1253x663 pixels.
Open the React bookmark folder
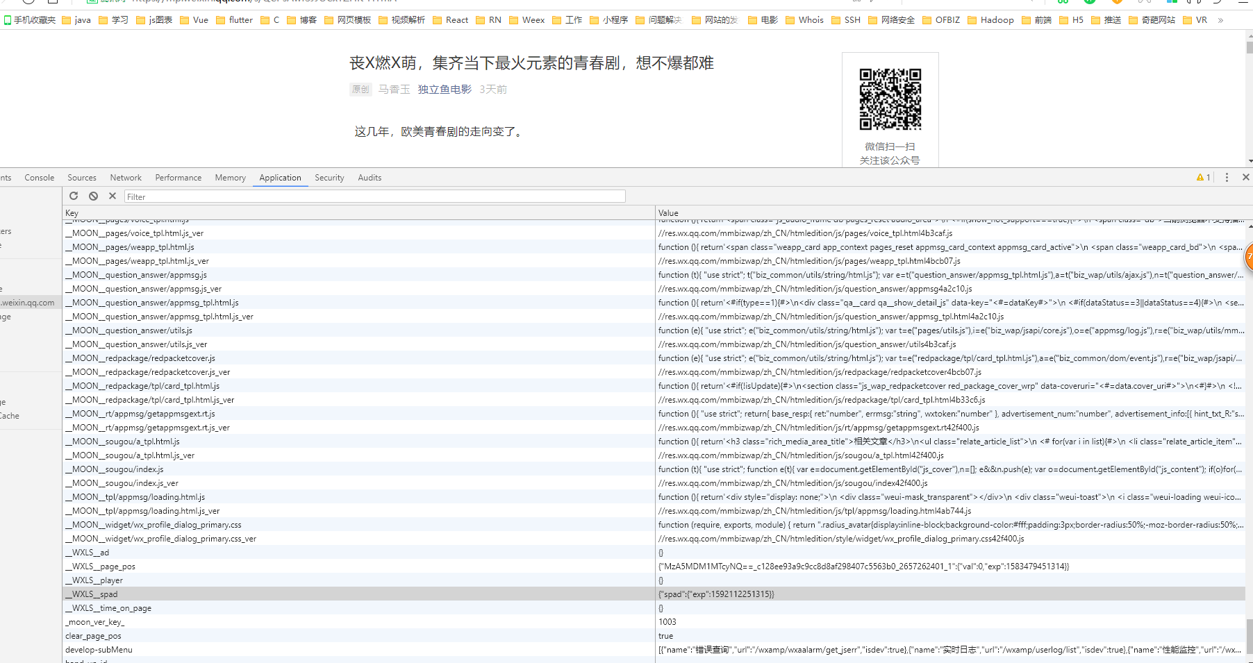coord(450,20)
